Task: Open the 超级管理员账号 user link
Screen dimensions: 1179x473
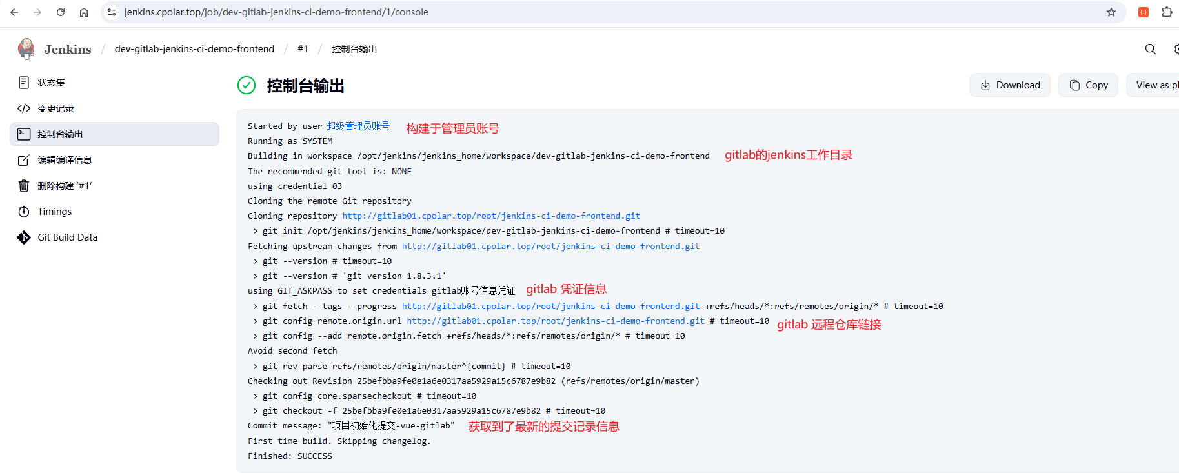Action: pyautogui.click(x=358, y=126)
